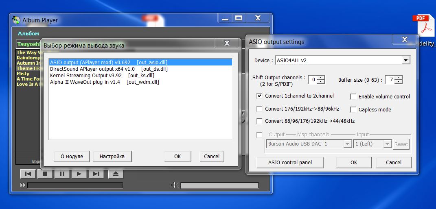Decrease Buffer size value
The height and width of the screenshot is (209, 436).
[399, 82]
